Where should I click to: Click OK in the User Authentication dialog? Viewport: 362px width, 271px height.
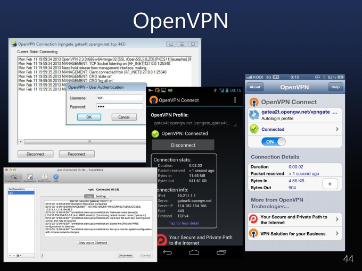tap(89, 117)
